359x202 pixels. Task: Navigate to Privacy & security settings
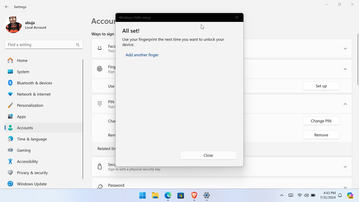[x=32, y=173]
